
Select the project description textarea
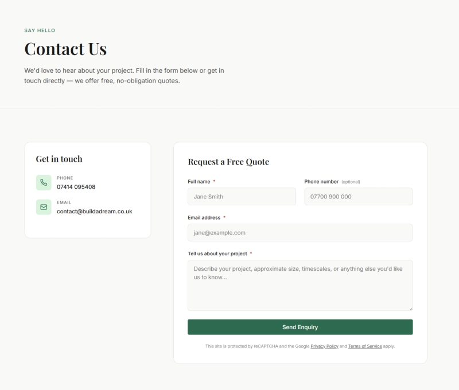300,285
